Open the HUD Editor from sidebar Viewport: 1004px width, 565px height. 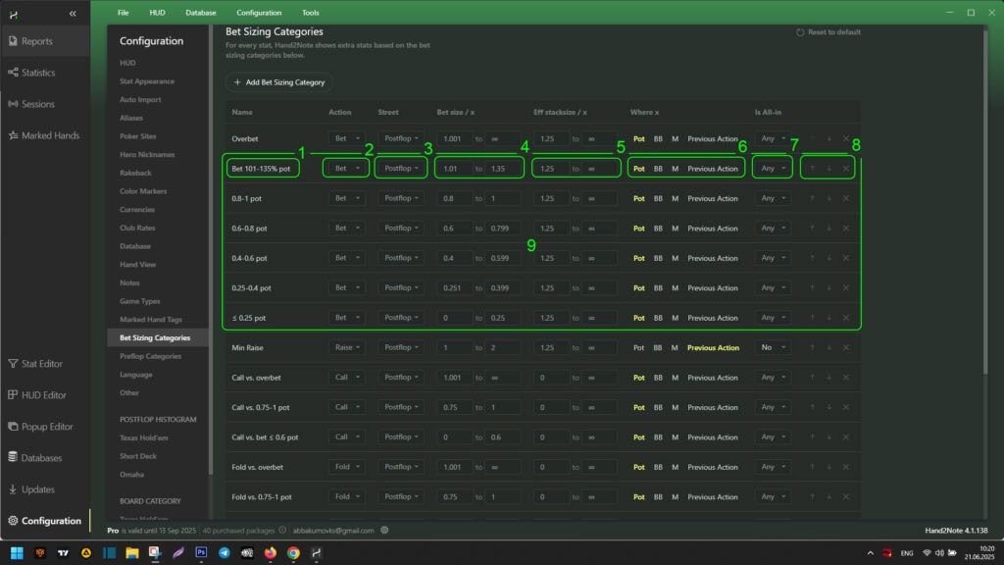coord(43,395)
